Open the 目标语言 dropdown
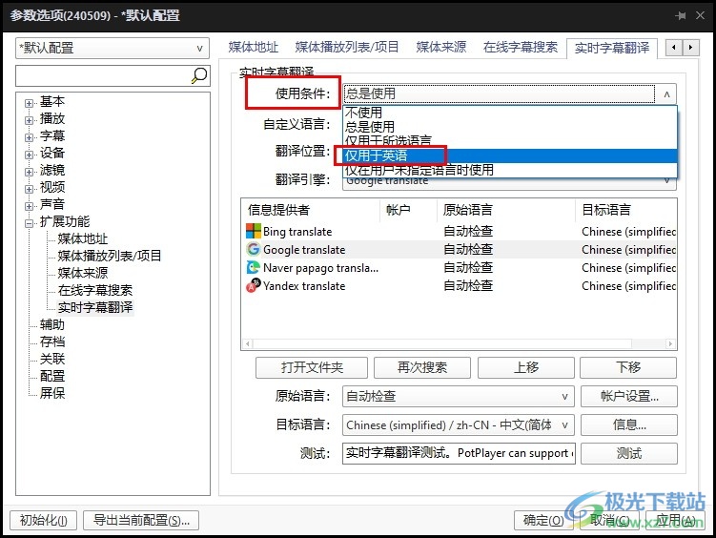Image resolution: width=716 pixels, height=538 pixels. click(x=459, y=425)
